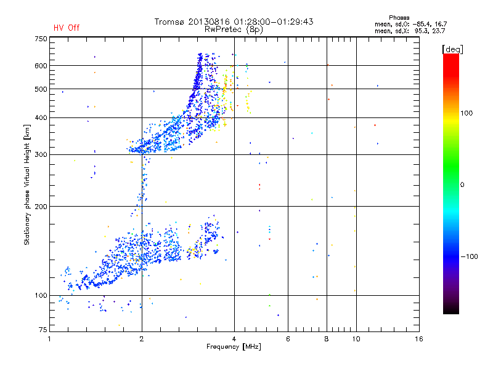Click the colorbar '0' tick label

(x=462, y=185)
